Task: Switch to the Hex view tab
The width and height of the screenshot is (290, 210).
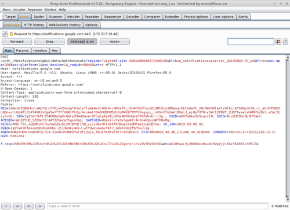Action: click(55, 51)
